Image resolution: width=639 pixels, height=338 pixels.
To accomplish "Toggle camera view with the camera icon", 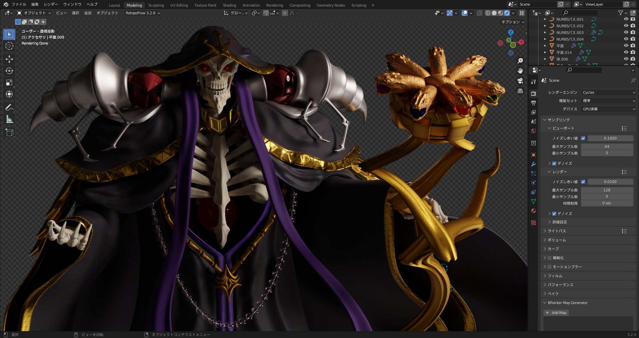I will pos(520,81).
